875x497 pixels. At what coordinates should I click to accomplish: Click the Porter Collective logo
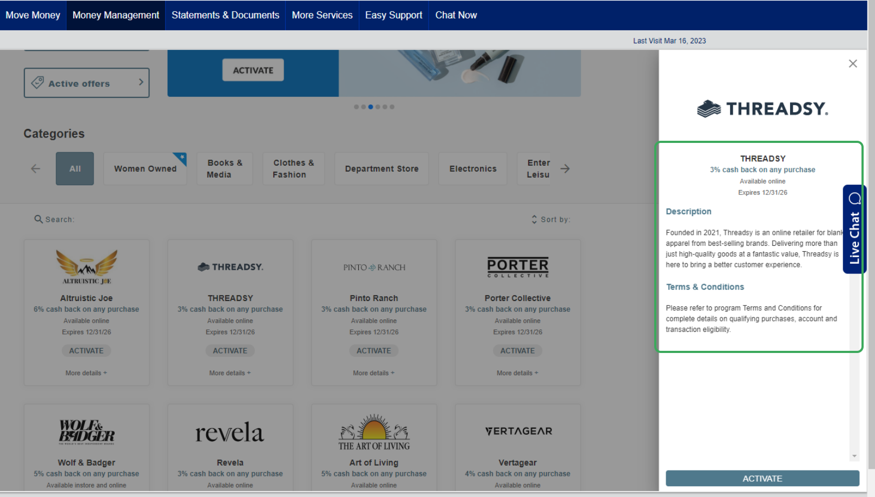(518, 267)
